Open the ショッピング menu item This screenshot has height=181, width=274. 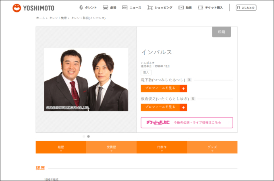point(160,8)
